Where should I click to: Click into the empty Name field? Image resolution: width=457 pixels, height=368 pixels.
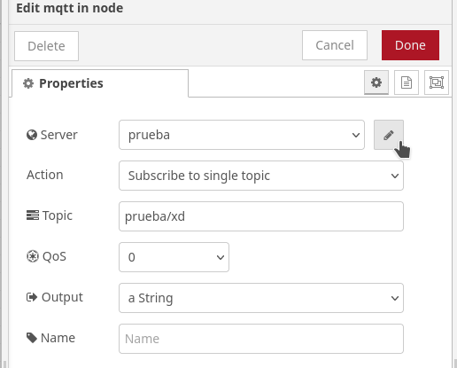click(x=261, y=339)
